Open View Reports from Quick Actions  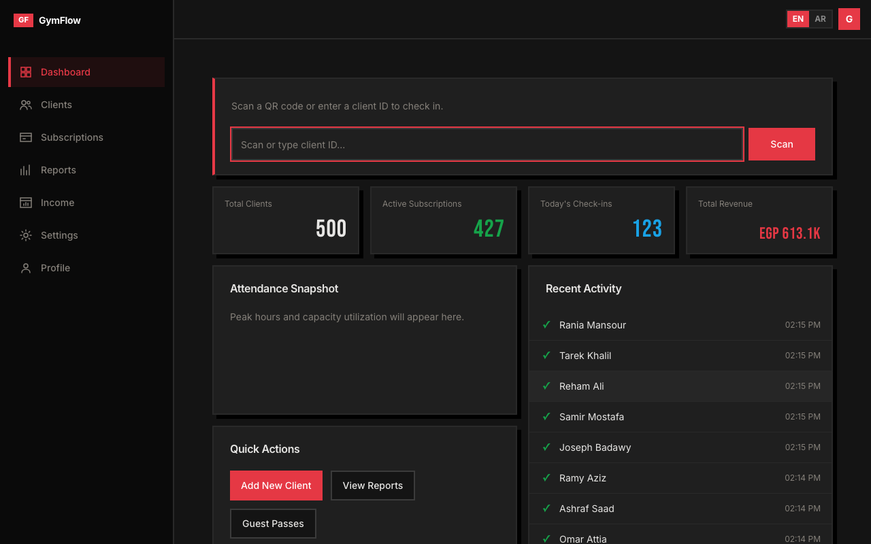[x=373, y=486]
